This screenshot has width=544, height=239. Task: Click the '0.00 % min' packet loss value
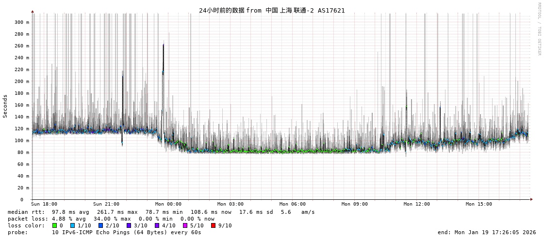[x=156, y=219]
